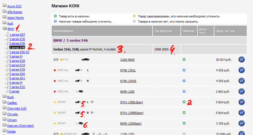
Task: Add 2100-4005 FSD kit to cart
Action: pyautogui.click(x=241, y=59)
